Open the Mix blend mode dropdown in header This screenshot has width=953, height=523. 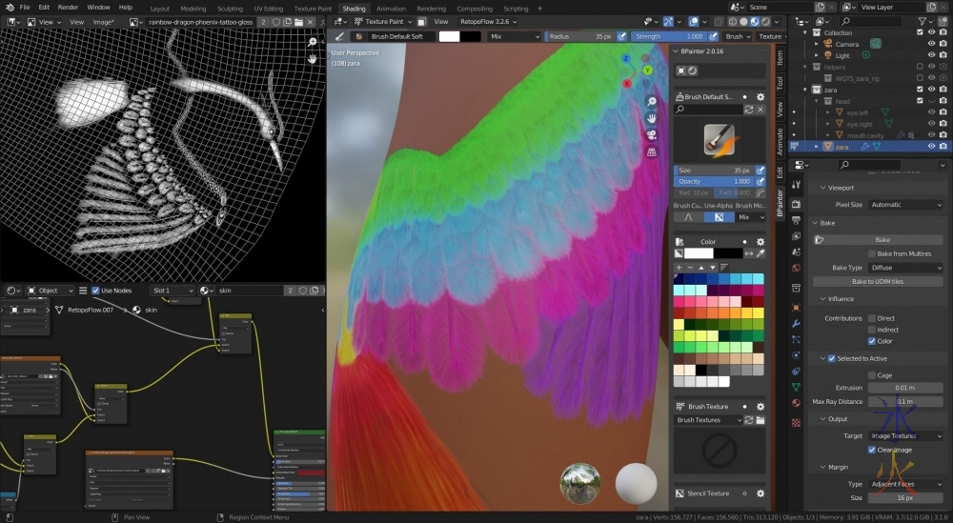pos(513,36)
